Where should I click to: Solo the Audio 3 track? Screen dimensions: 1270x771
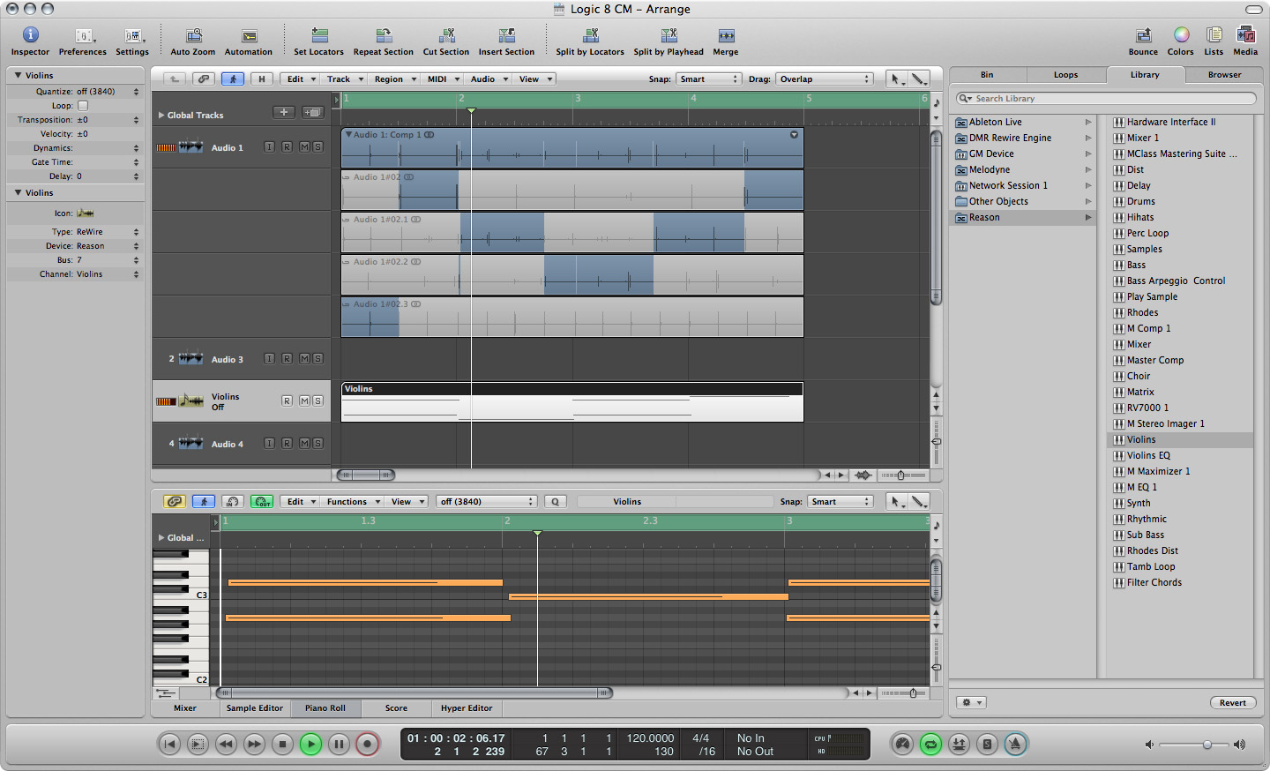pos(317,358)
